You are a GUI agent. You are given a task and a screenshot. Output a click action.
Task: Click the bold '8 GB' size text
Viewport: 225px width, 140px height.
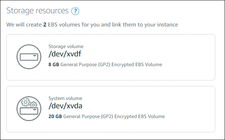54,64
